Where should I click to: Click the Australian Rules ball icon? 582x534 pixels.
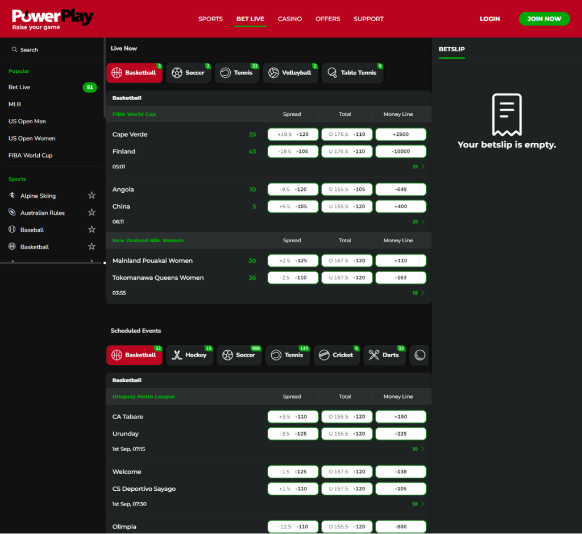[x=12, y=213]
